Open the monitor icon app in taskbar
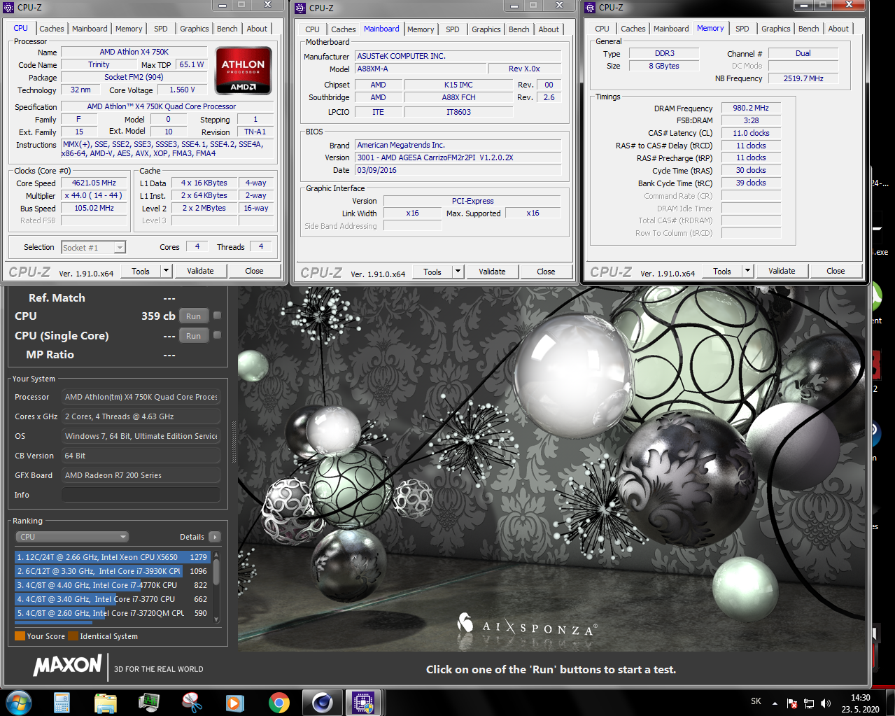 (x=149, y=702)
